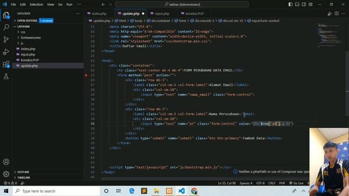Viewport: 349px width, 196px height.
Task: Toggle secondary sidebar layout icon
Action: [304, 4]
